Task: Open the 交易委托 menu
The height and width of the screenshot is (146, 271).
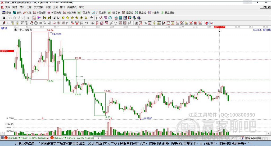Action: click(x=72, y=7)
